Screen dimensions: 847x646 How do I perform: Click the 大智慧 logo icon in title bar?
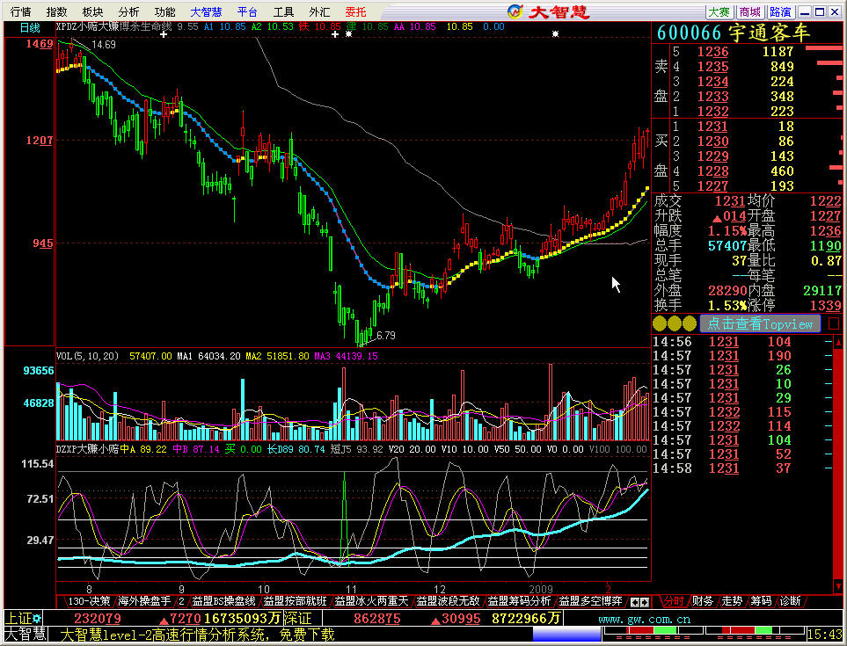[516, 11]
